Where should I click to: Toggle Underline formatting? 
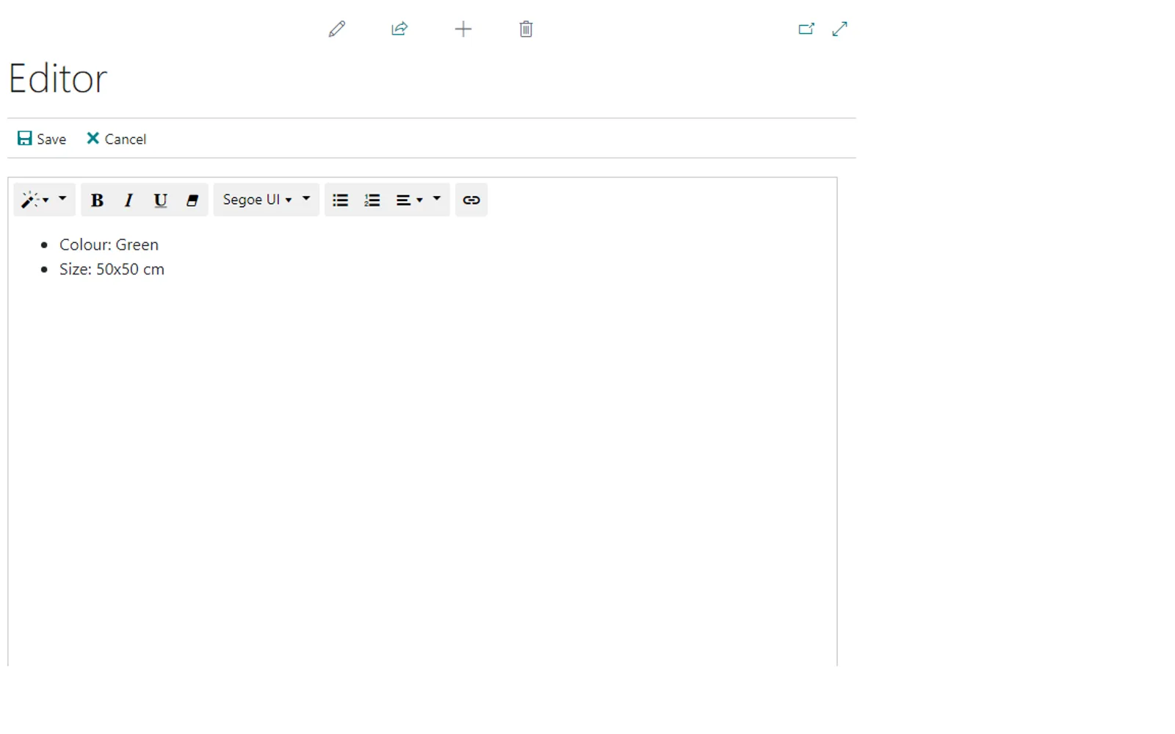(160, 200)
